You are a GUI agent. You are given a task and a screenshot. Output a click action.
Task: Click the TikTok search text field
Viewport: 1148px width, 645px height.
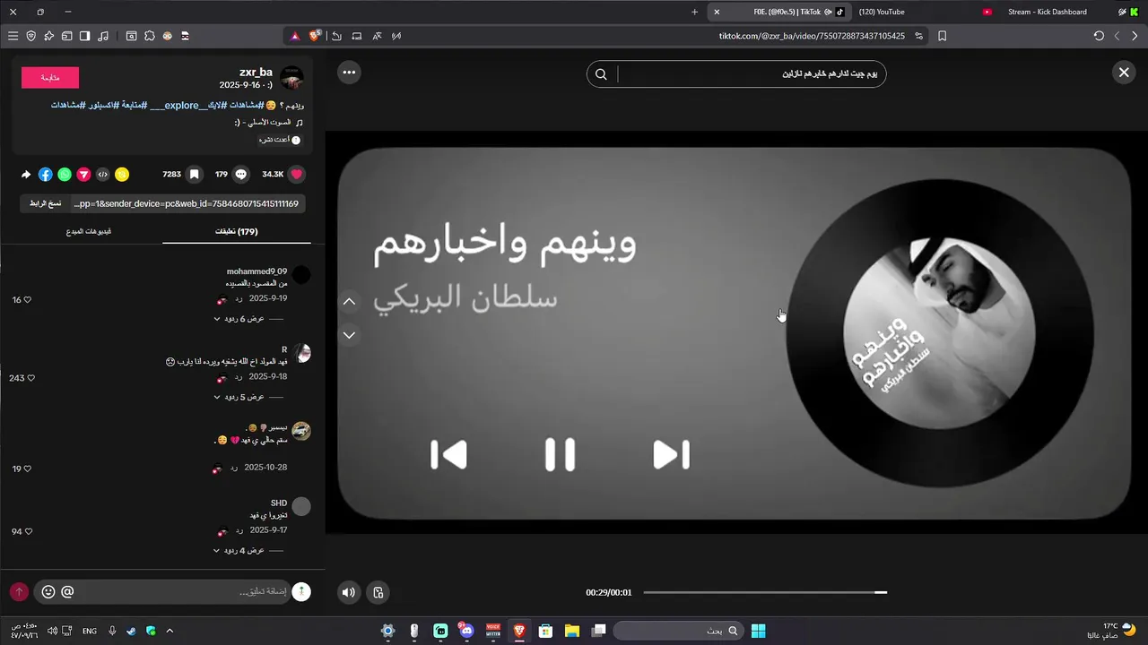point(750,73)
